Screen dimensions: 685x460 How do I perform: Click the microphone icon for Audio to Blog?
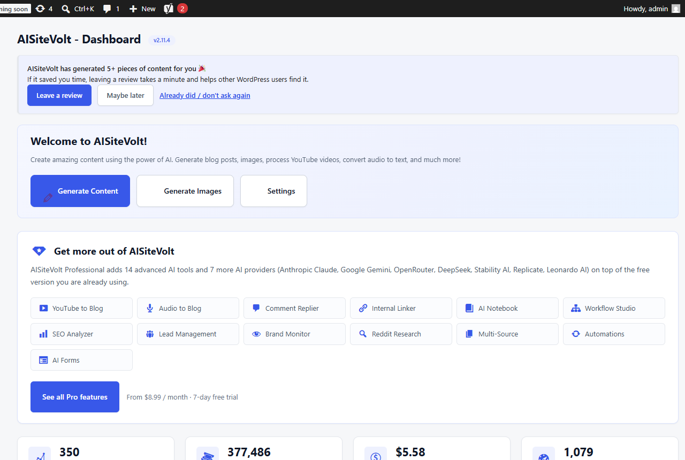tap(150, 308)
